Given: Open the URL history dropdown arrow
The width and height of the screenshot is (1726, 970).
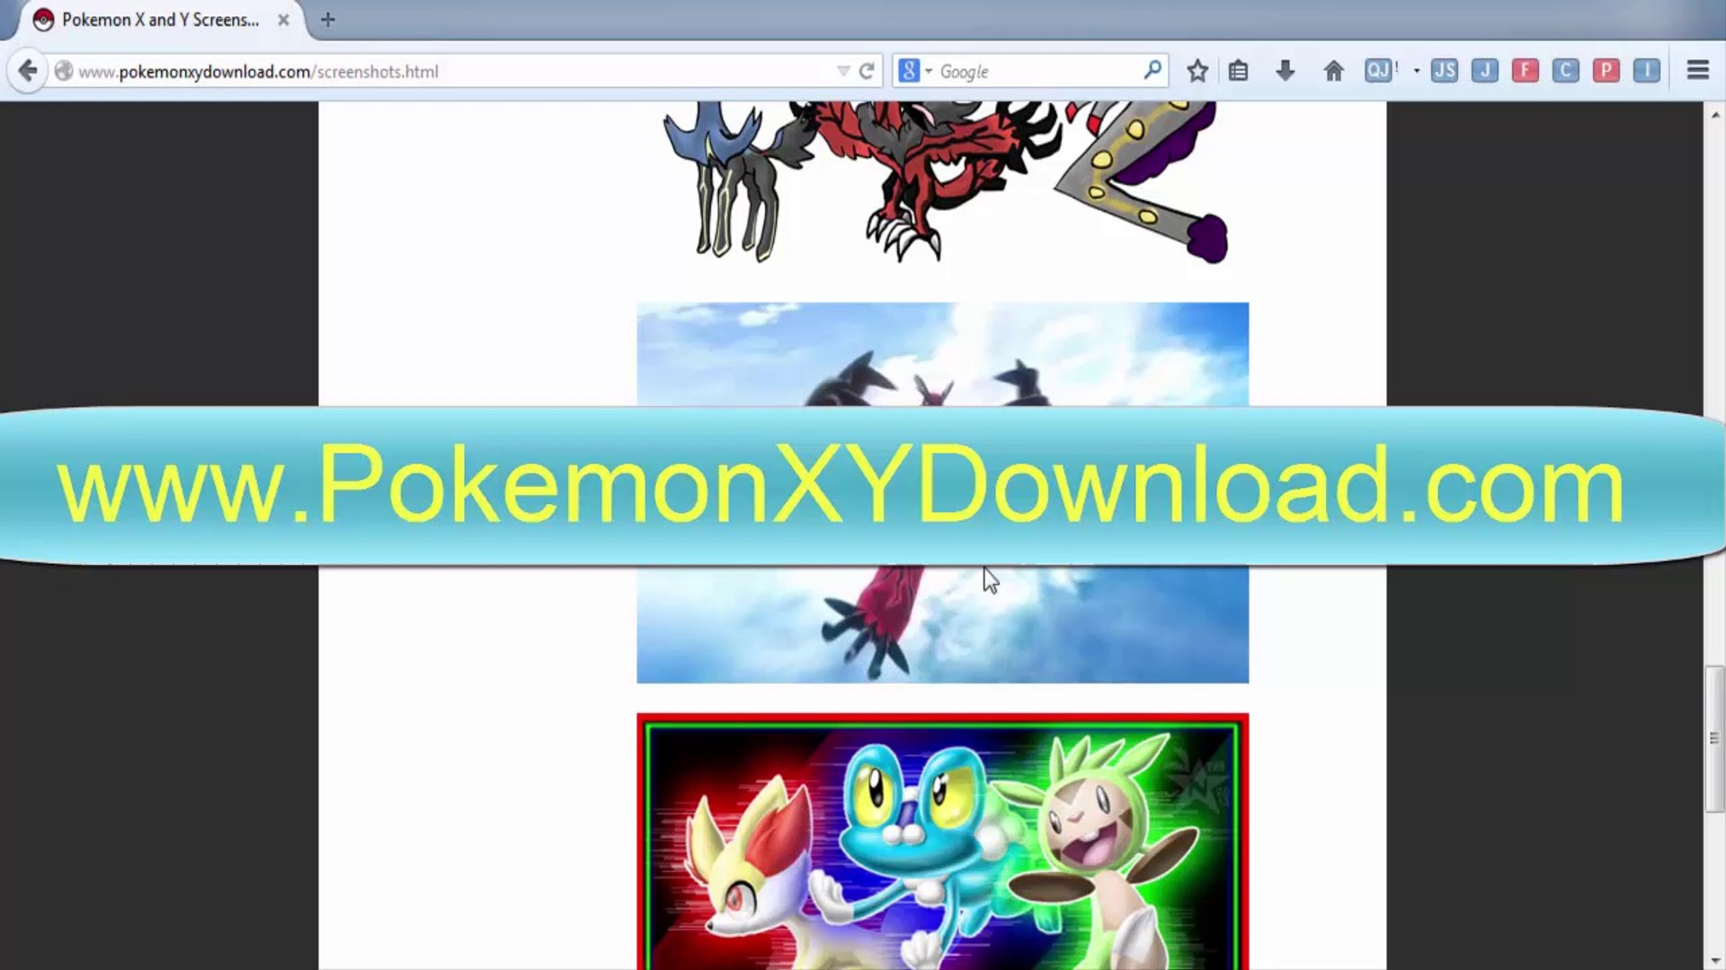Looking at the screenshot, I should (x=843, y=71).
